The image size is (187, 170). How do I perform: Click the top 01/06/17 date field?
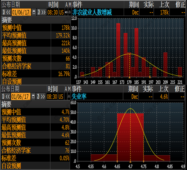(21, 12)
